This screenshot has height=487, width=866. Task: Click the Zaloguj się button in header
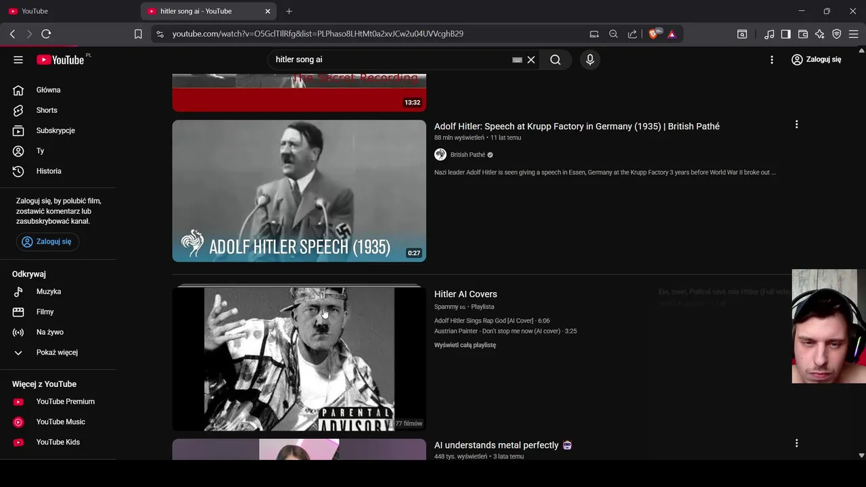tap(817, 60)
